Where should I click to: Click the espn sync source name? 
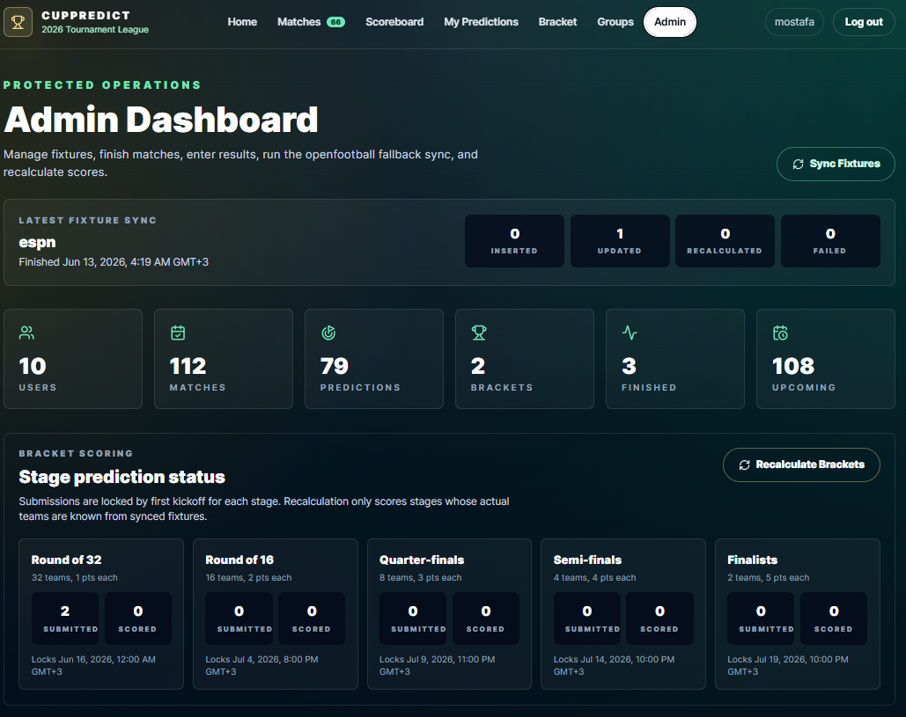[x=38, y=242]
